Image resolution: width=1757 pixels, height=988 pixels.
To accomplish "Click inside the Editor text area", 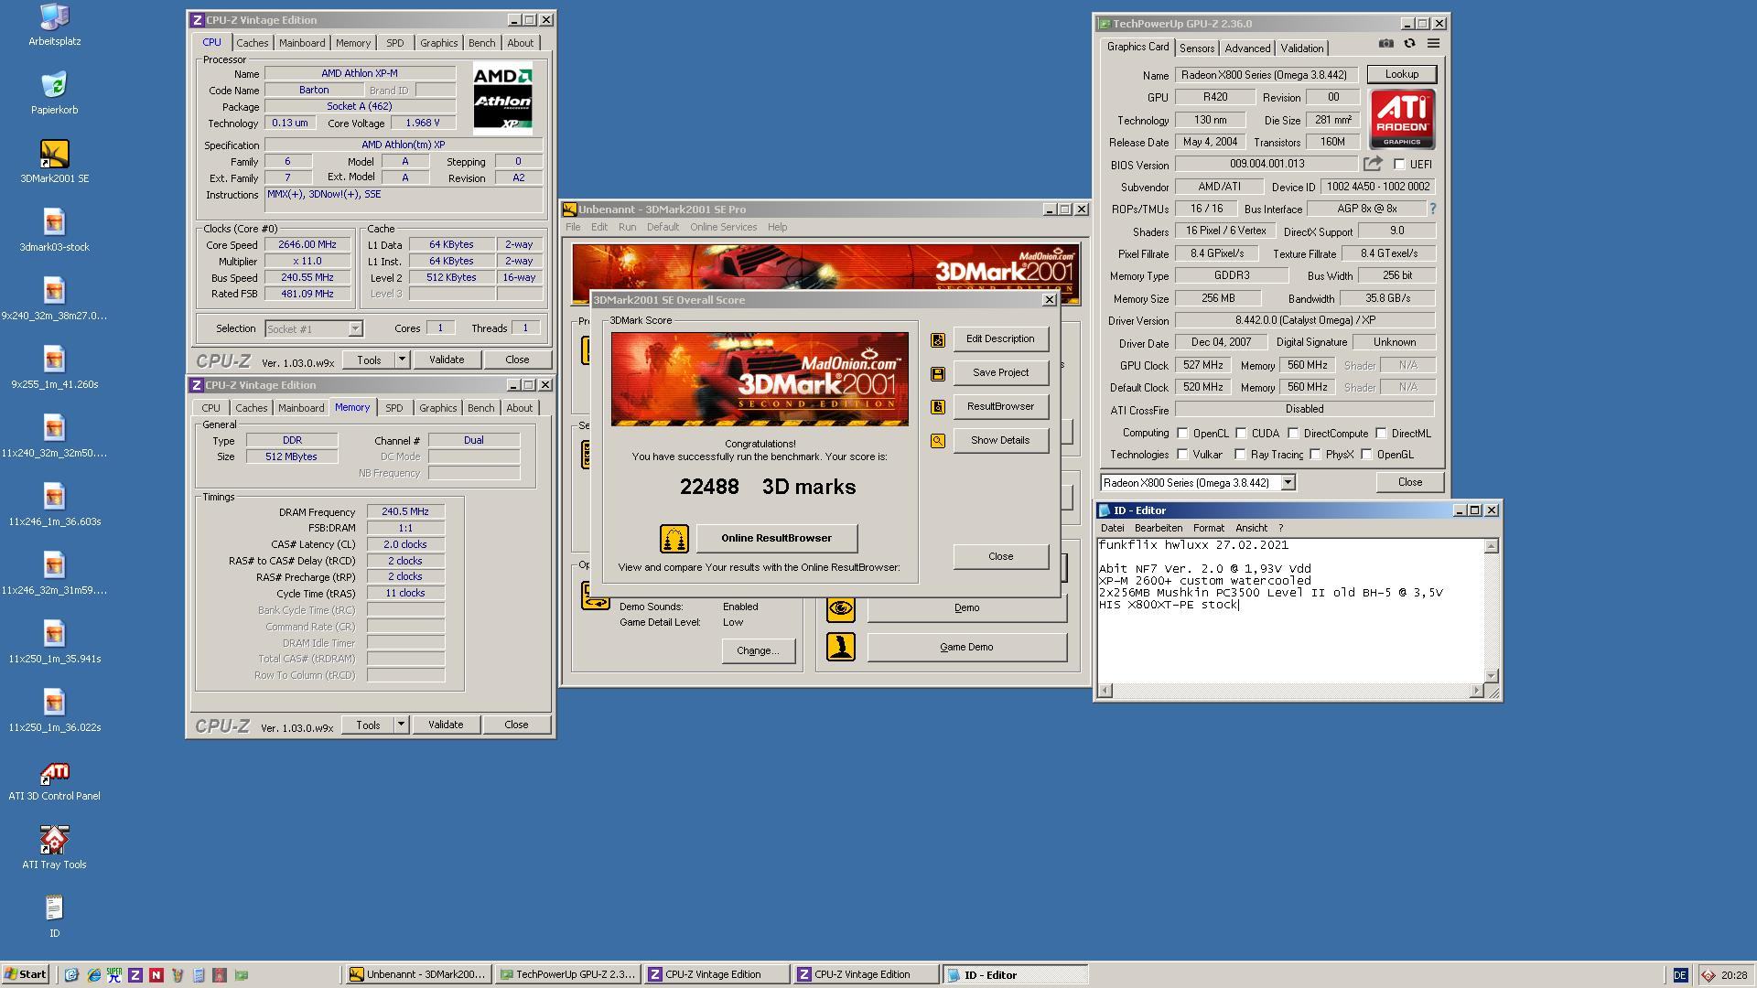I will click(x=1290, y=610).
